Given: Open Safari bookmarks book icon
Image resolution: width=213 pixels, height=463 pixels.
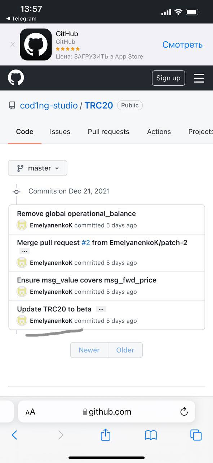Looking at the screenshot, I should point(151,435).
